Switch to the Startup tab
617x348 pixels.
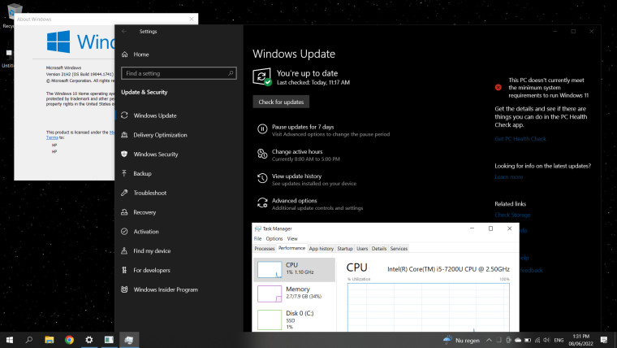point(345,248)
